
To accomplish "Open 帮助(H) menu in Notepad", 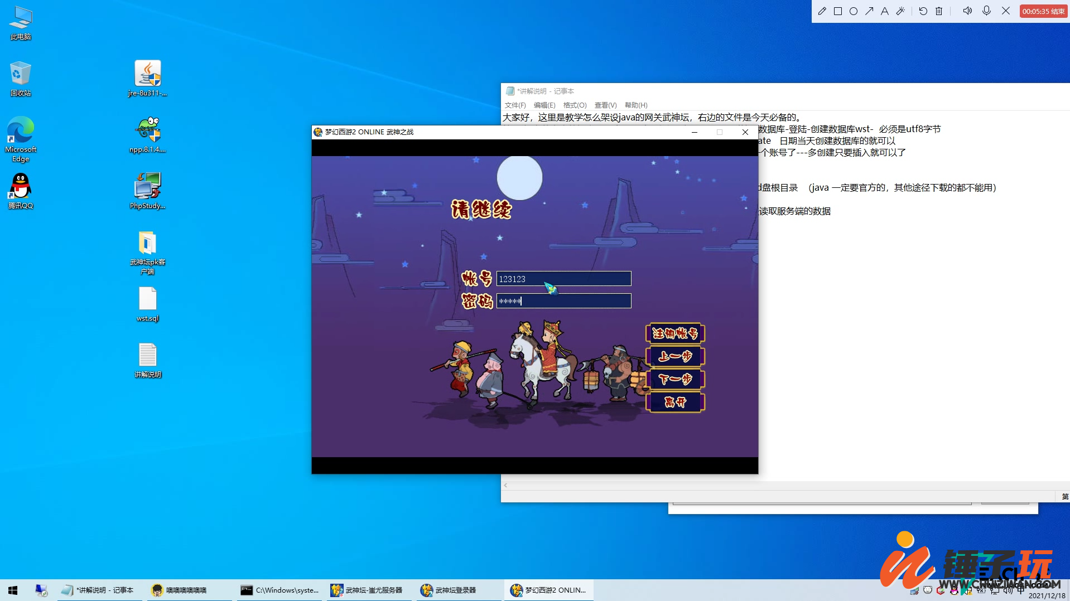I will pyautogui.click(x=636, y=105).
